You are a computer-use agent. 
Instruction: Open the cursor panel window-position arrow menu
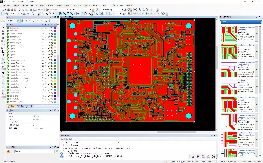50,147
